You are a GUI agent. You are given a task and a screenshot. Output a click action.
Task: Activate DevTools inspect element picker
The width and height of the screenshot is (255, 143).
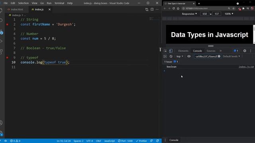click(165, 51)
